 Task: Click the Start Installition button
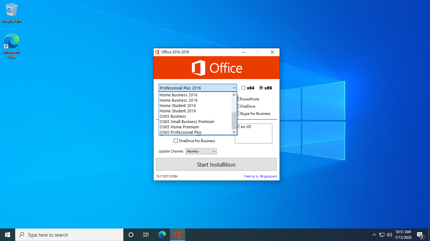click(216, 164)
